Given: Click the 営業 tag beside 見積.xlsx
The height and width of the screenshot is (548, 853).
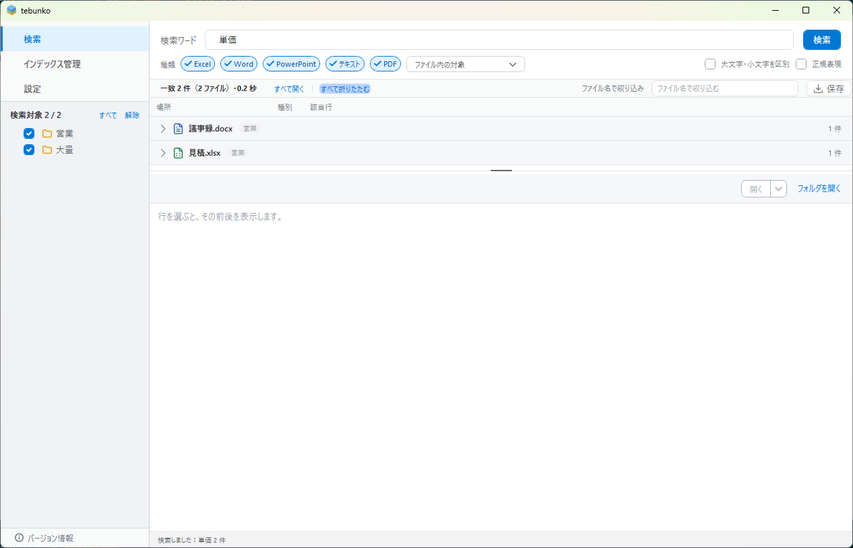Looking at the screenshot, I should pyautogui.click(x=238, y=153).
